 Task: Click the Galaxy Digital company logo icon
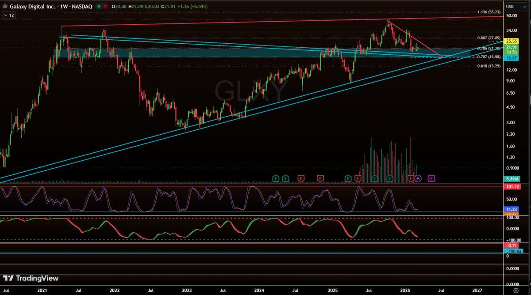click(4, 7)
